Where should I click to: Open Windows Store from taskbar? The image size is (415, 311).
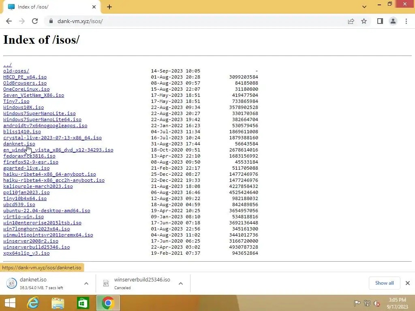click(83, 303)
